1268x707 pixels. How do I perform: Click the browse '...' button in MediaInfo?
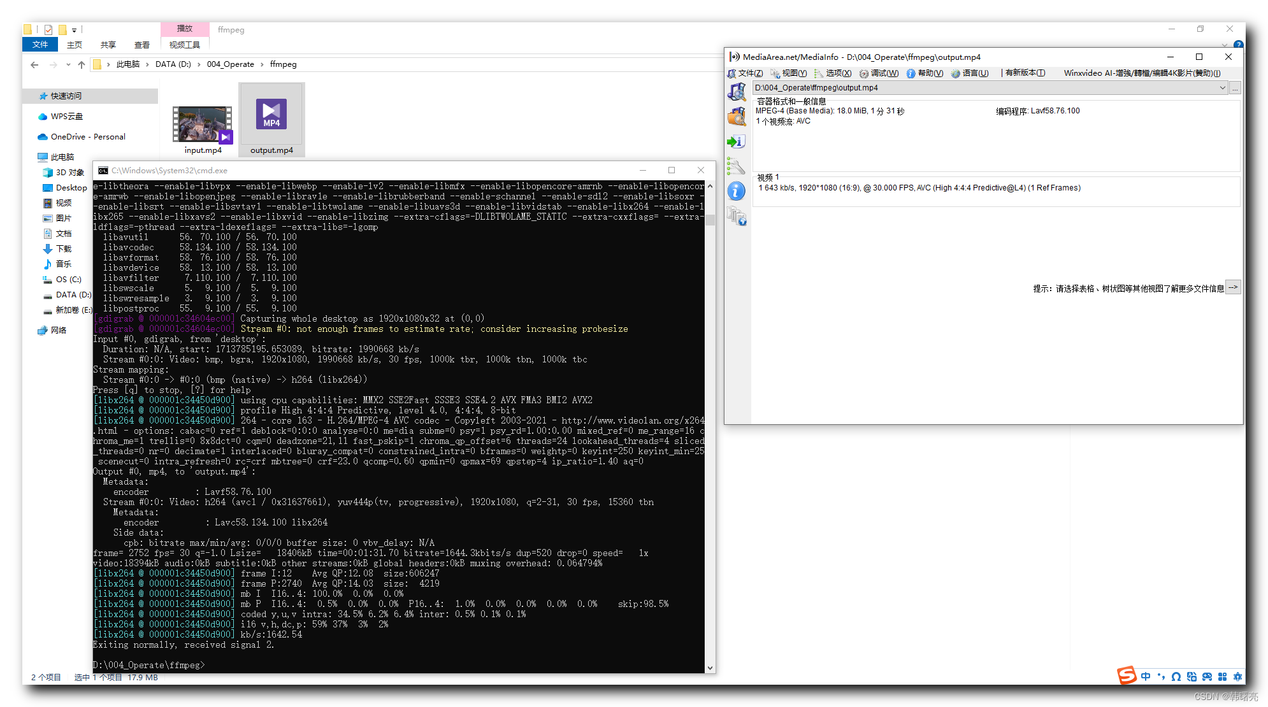point(1235,88)
